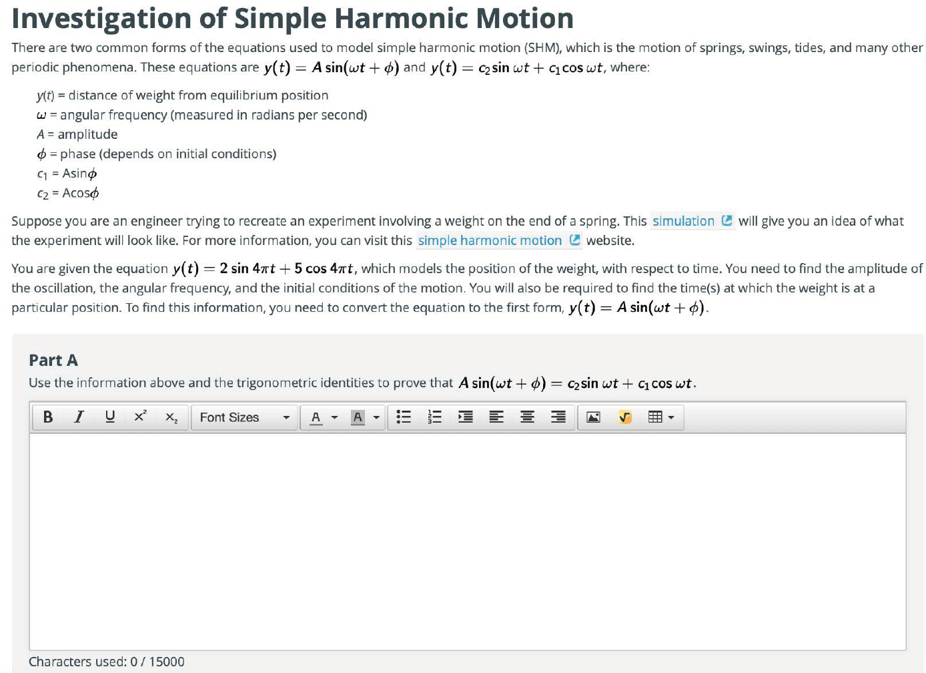The height and width of the screenshot is (673, 926).
Task: Open the insert table menu
Action: click(661, 417)
